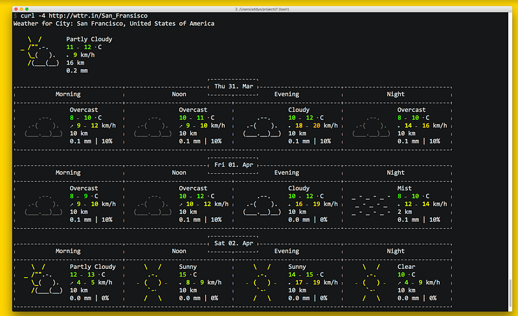Click the Weather for City header line
The width and height of the screenshot is (518, 316).
[x=113, y=23]
